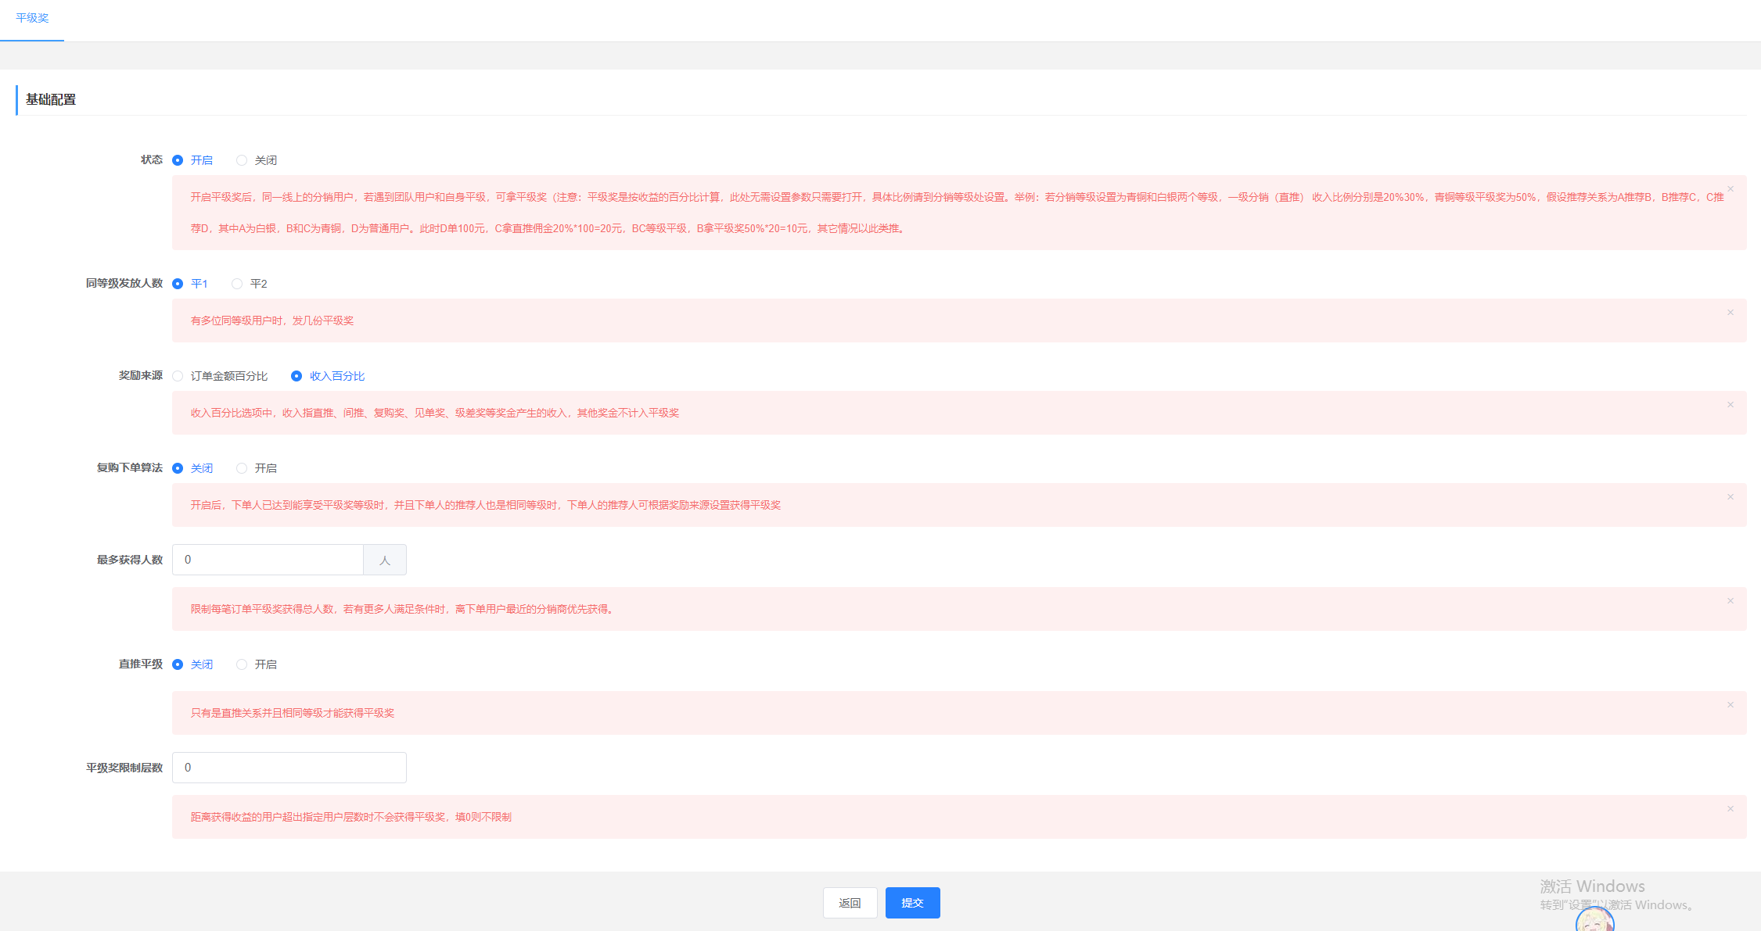Click the 提交 submit button
The image size is (1761, 931).
pos(912,903)
